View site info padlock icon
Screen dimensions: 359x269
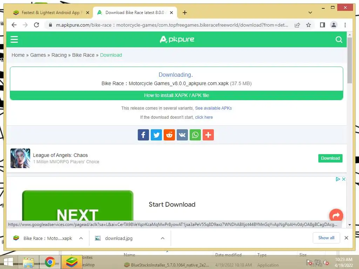(x=50, y=25)
